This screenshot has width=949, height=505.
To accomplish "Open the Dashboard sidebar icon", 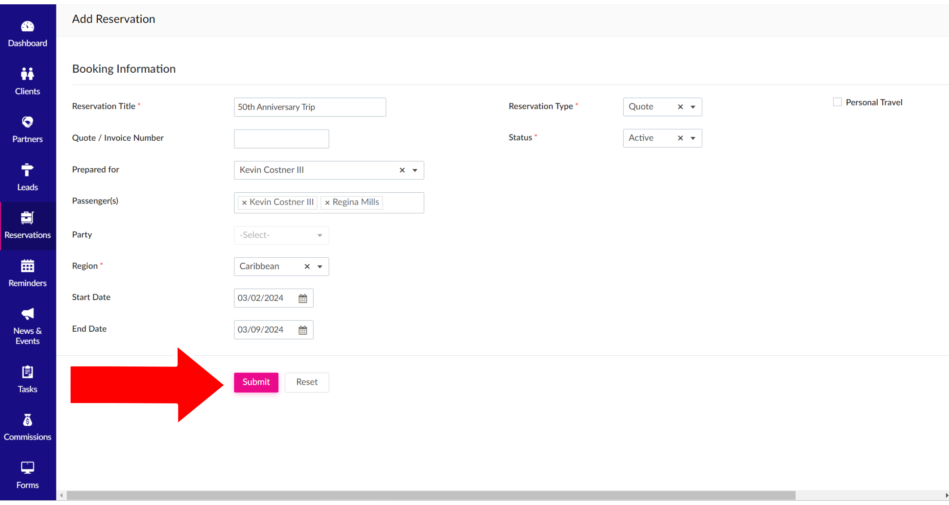I will pyautogui.click(x=28, y=27).
